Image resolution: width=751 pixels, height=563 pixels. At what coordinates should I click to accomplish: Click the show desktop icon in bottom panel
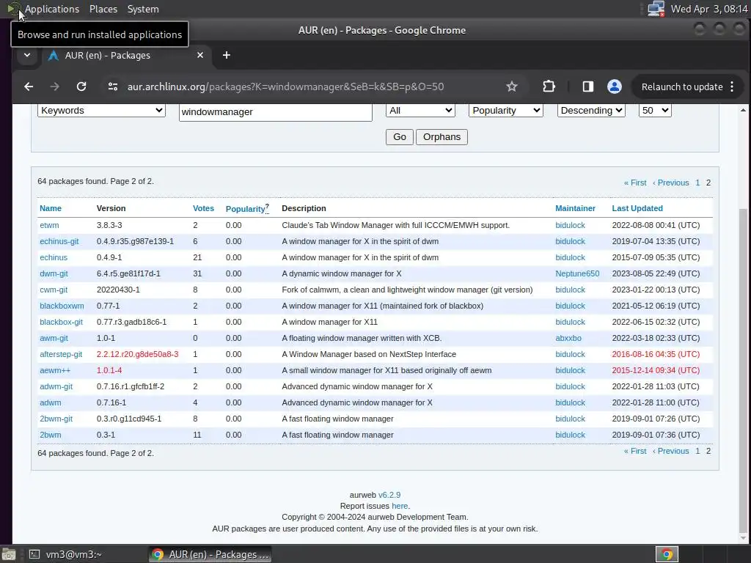7,554
